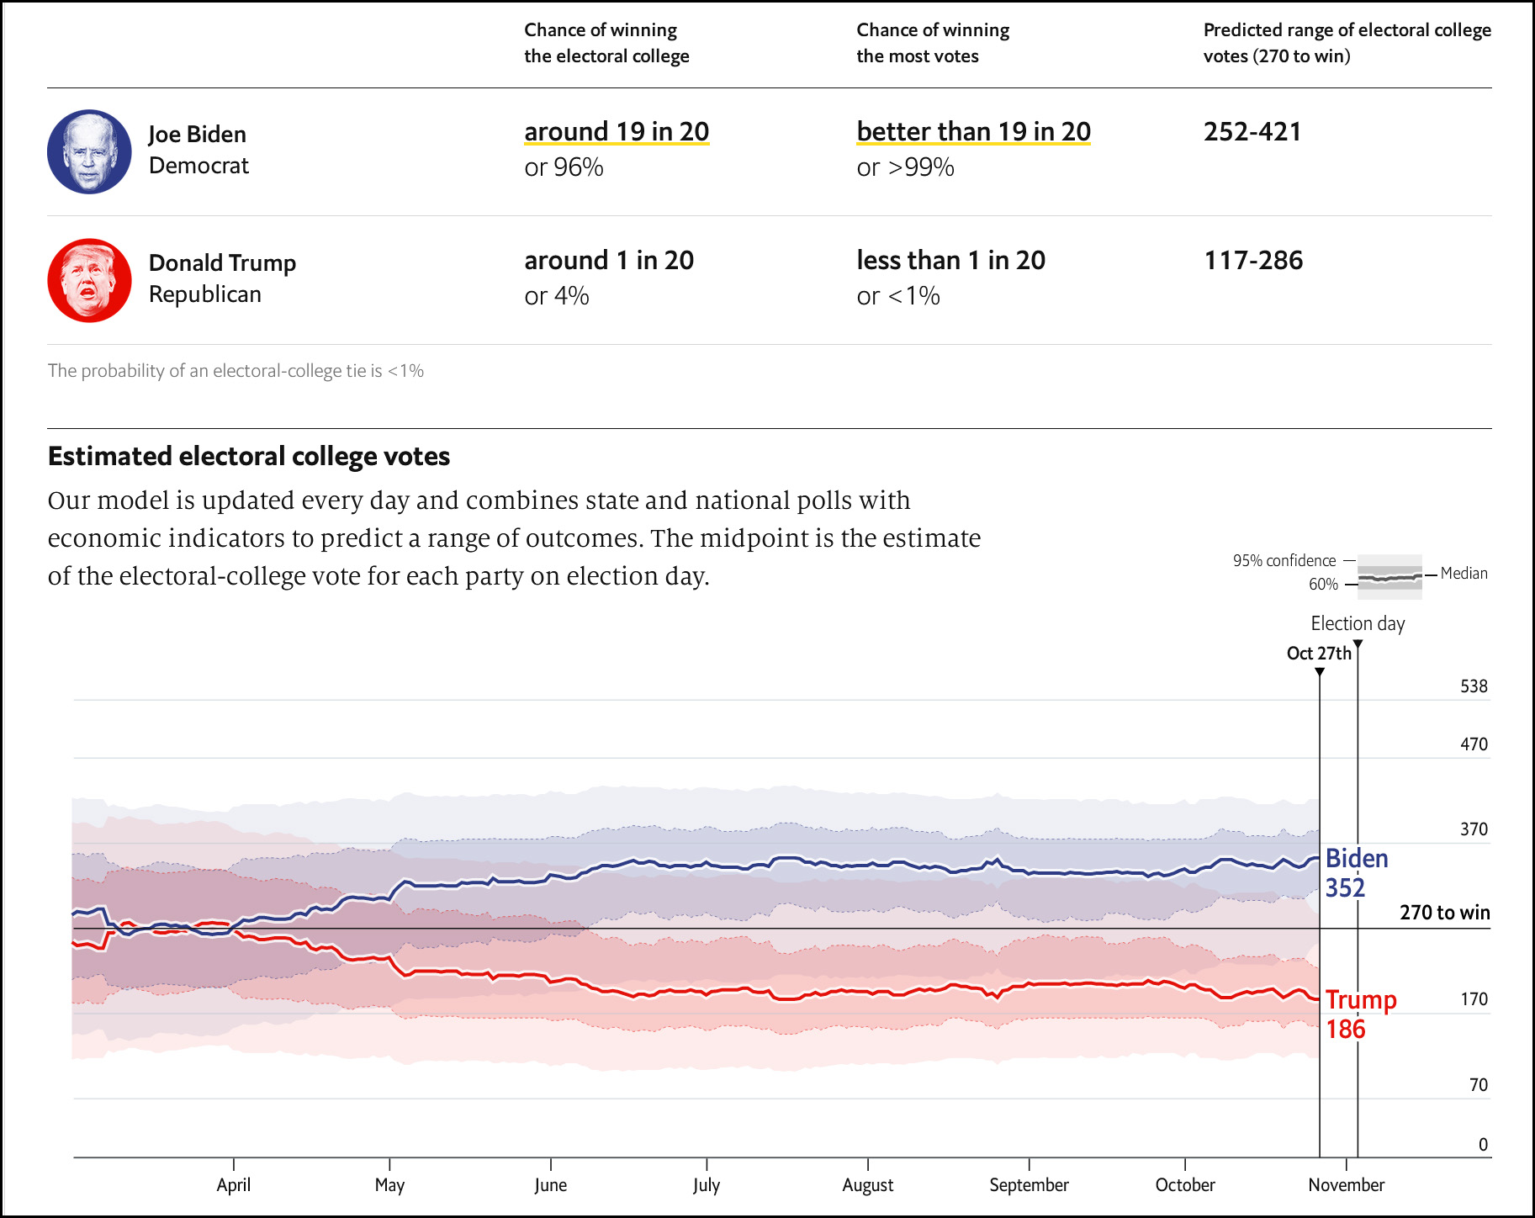1535x1218 pixels.
Task: Click the Median legend label
Action: click(1464, 574)
